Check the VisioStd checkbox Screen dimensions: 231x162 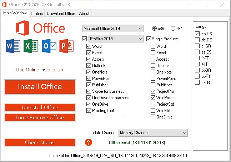tap(153, 111)
